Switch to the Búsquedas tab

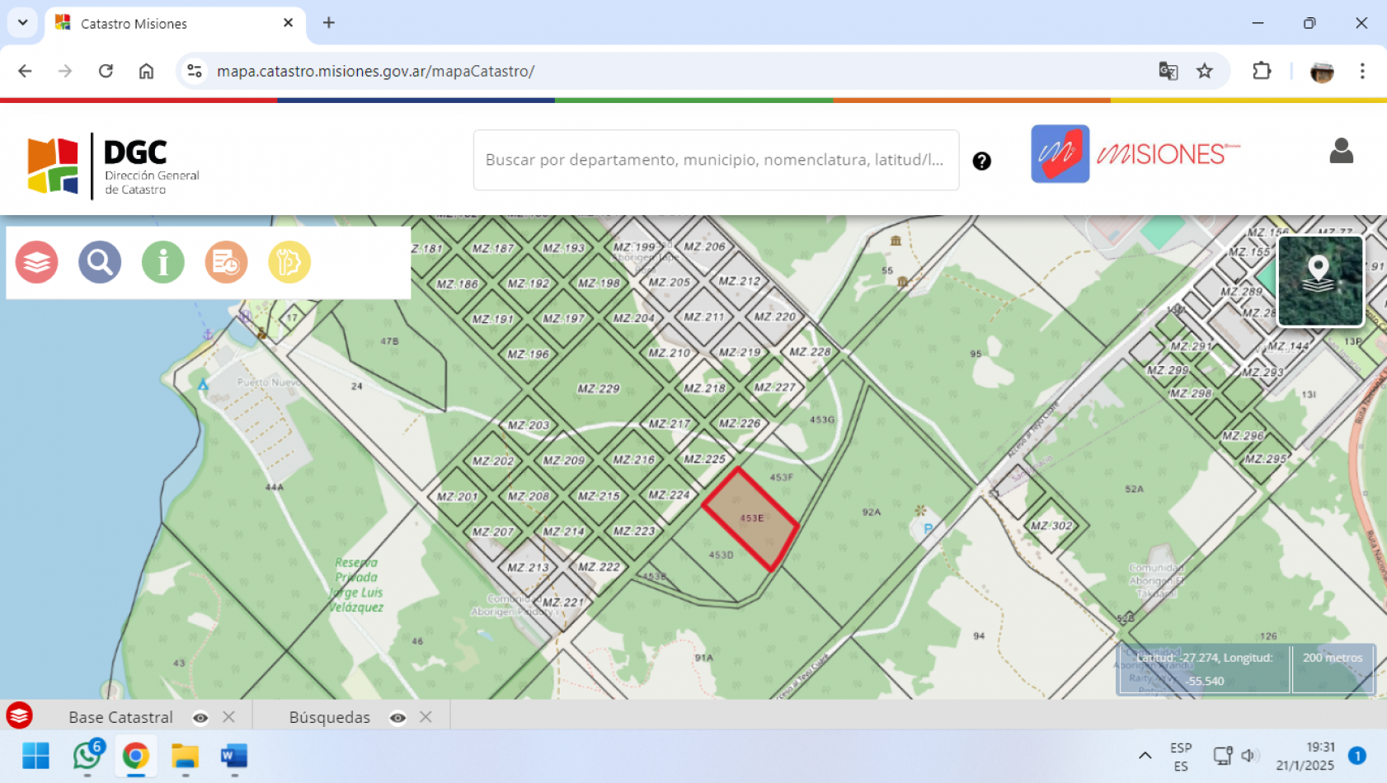(x=329, y=717)
